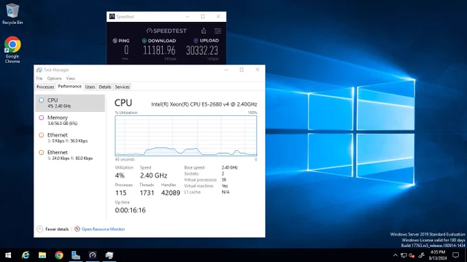Click the speed value 2.40 GHz
Image resolution: width=467 pixels, height=262 pixels.
coord(153,175)
